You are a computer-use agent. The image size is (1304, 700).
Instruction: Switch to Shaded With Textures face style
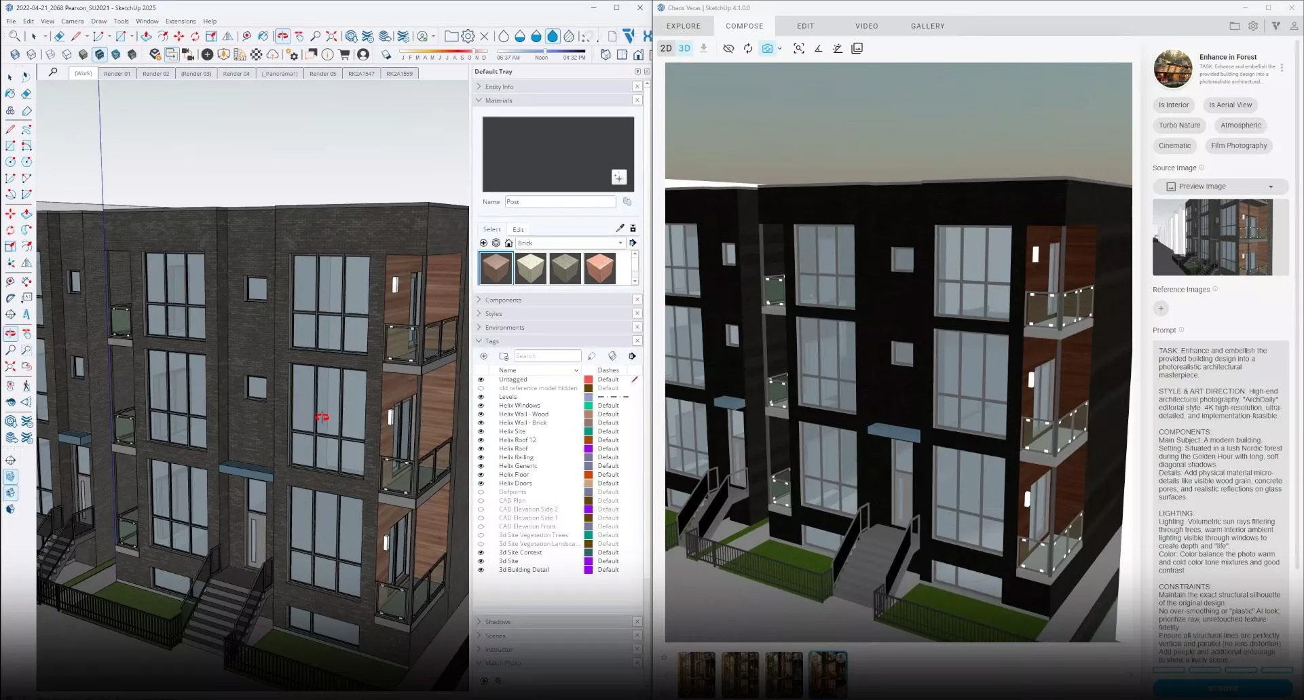coord(100,54)
